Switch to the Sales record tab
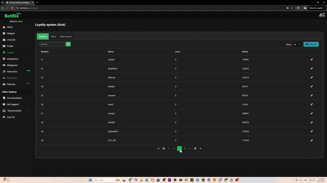 [66, 37]
